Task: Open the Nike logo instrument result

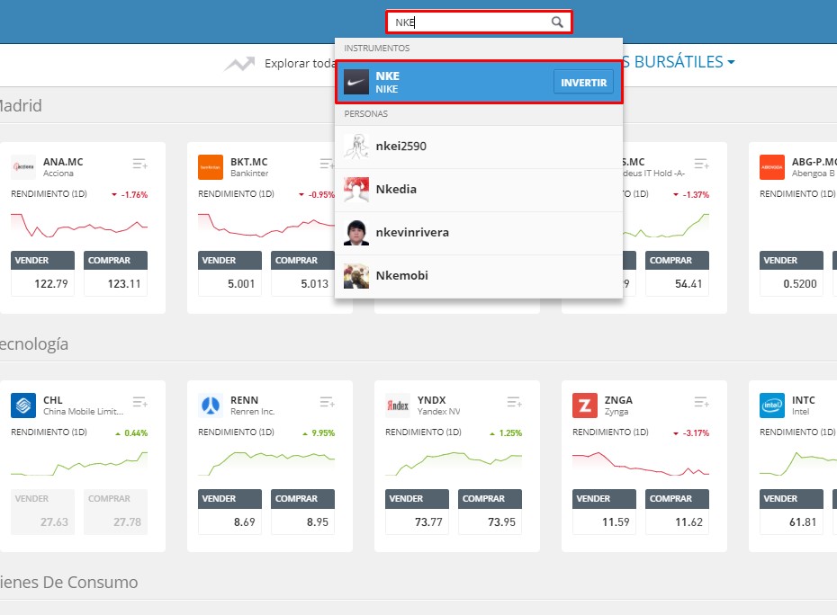Action: pos(356,82)
